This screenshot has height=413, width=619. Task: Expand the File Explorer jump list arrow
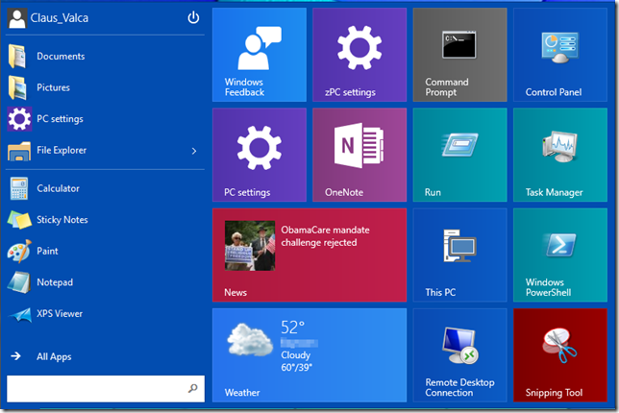(x=194, y=151)
